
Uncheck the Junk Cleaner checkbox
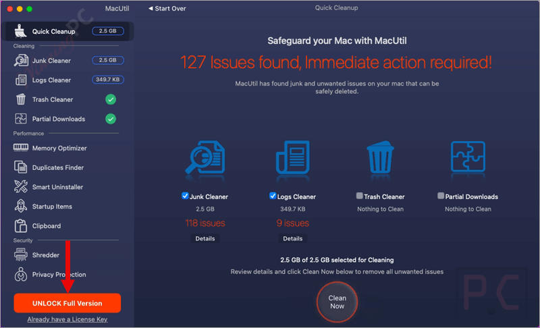pyautogui.click(x=185, y=196)
